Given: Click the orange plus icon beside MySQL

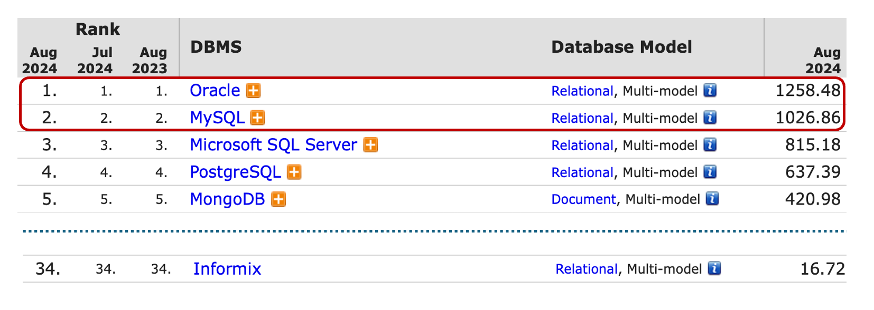Looking at the screenshot, I should coord(257,118).
